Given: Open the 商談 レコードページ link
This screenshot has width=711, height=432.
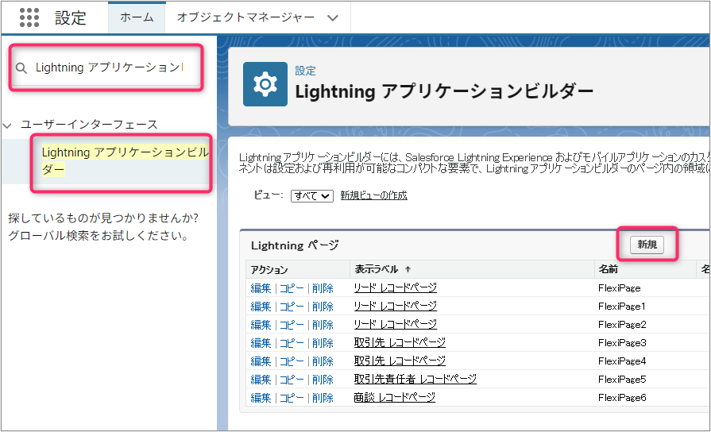Looking at the screenshot, I should tap(394, 398).
